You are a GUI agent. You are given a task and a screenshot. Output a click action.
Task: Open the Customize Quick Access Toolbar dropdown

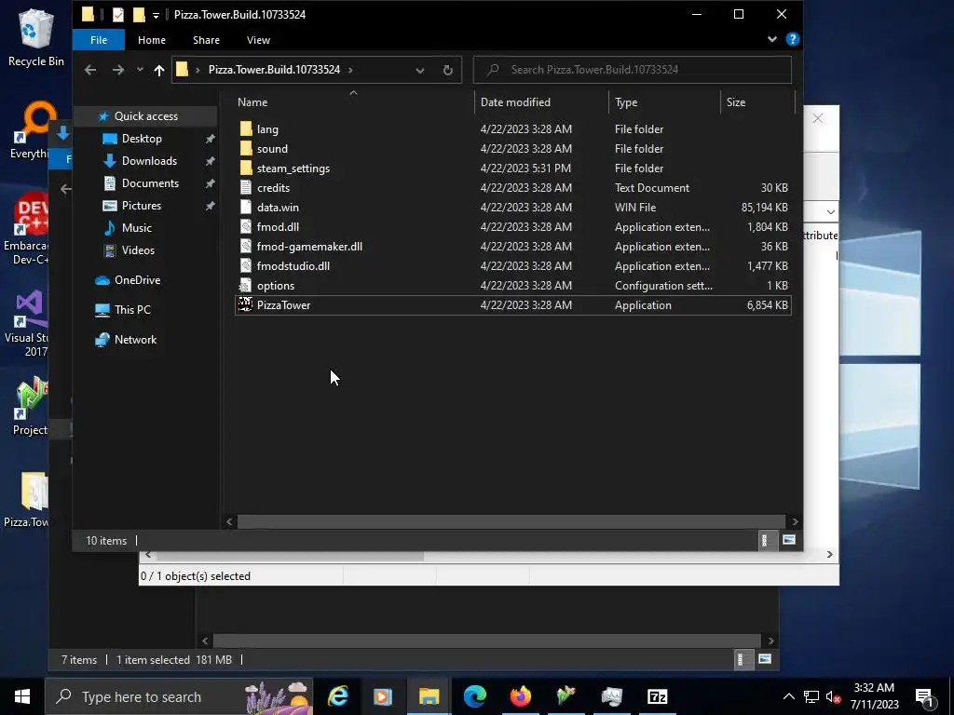click(156, 15)
